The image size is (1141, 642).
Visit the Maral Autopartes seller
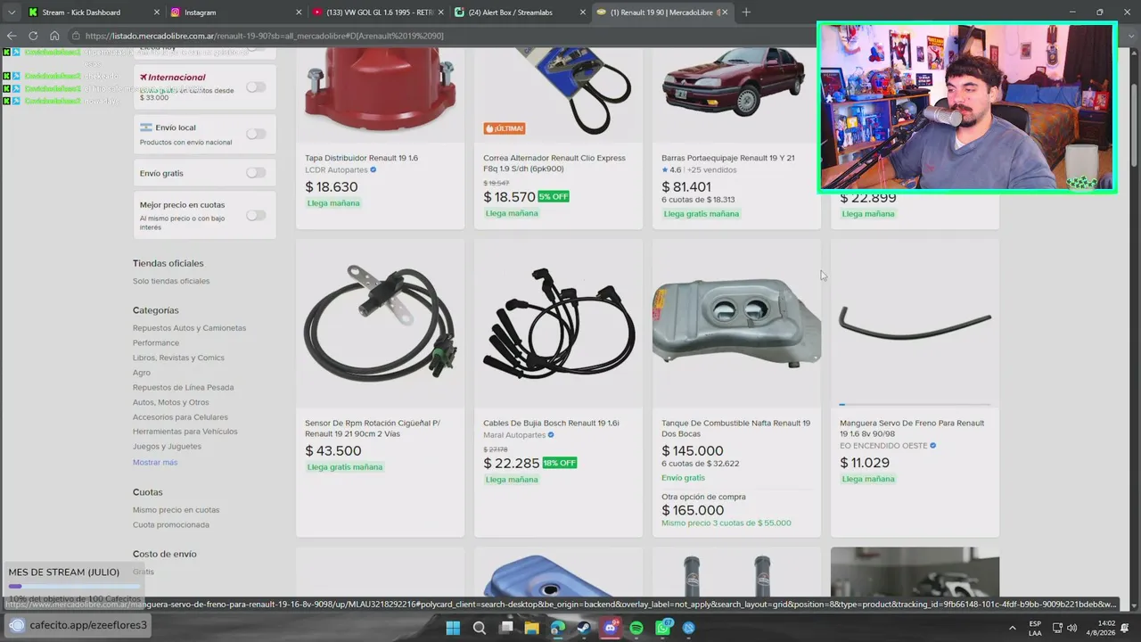click(x=514, y=435)
